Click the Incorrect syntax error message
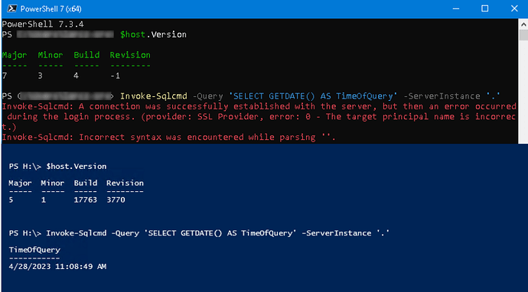This screenshot has height=292, width=528. coord(168,138)
